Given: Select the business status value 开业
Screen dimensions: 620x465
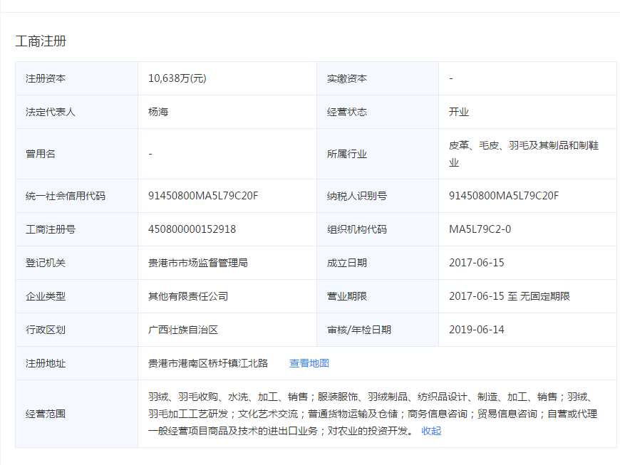Looking at the screenshot, I should click(x=459, y=112).
